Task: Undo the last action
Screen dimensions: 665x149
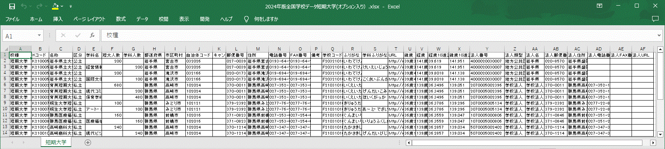Action: coord(24,6)
